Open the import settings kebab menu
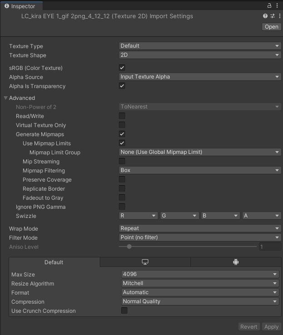The height and width of the screenshot is (335, 283). [278, 16]
